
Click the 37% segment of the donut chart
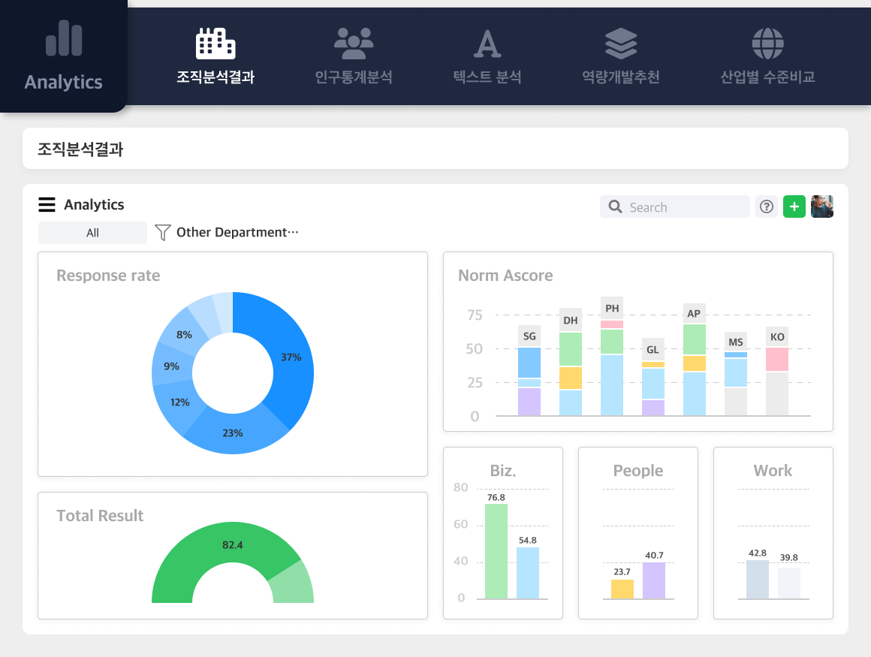coord(289,357)
